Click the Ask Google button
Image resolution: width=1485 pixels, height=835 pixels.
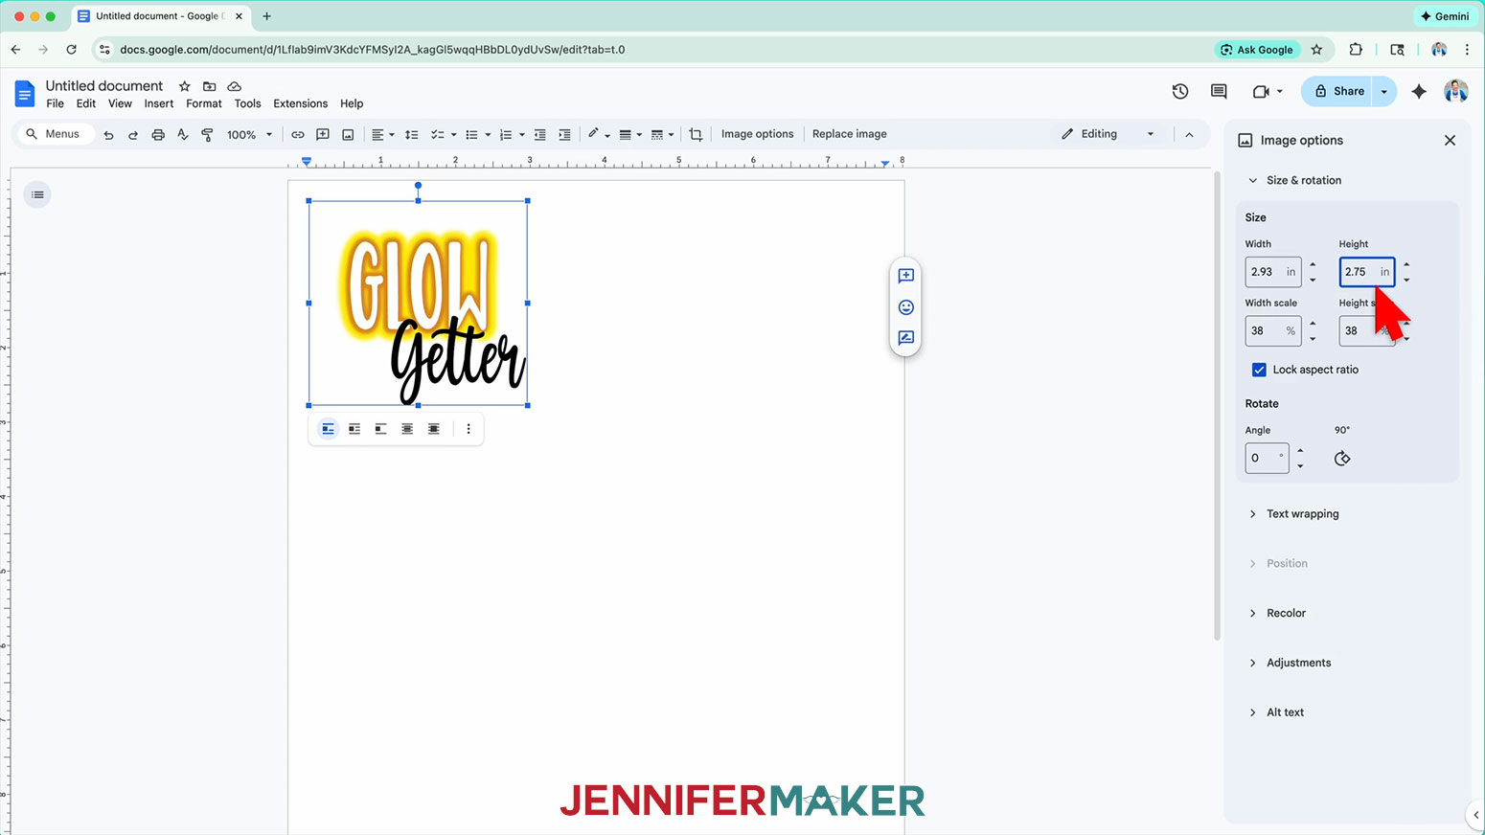coord(1256,50)
